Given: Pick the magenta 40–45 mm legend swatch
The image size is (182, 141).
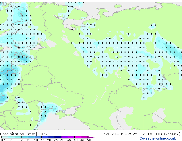Looking at the screenshot, I should click(78, 137).
